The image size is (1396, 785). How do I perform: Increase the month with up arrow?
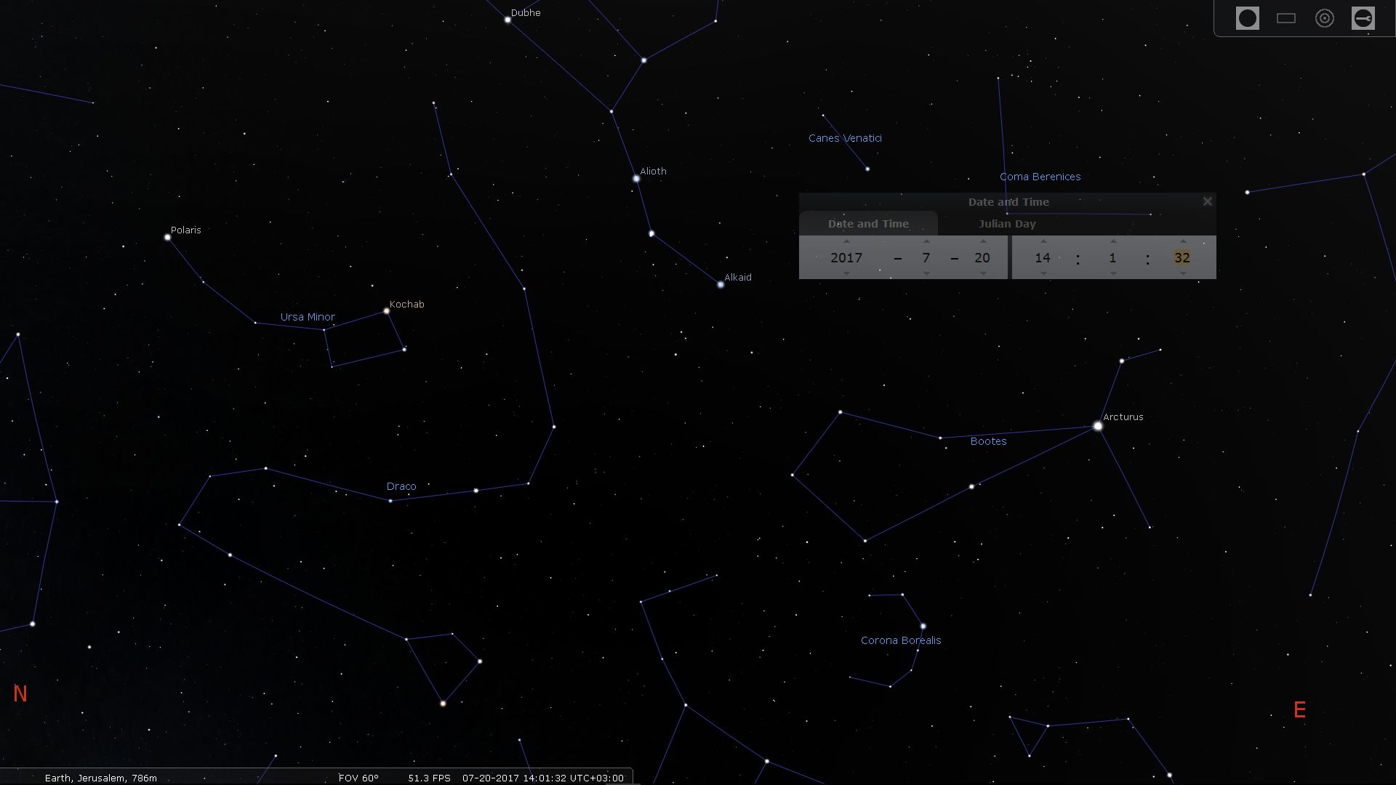(926, 241)
